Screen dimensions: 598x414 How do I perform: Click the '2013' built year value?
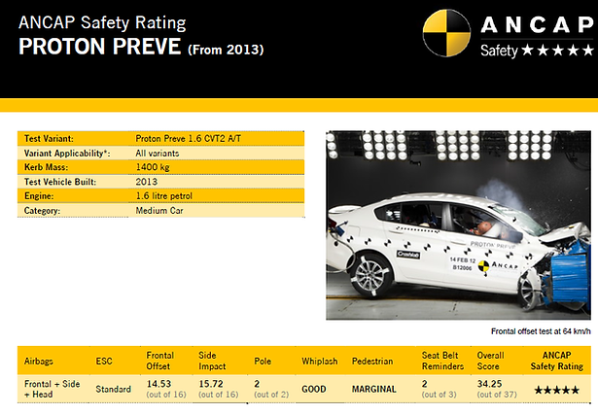tap(147, 182)
